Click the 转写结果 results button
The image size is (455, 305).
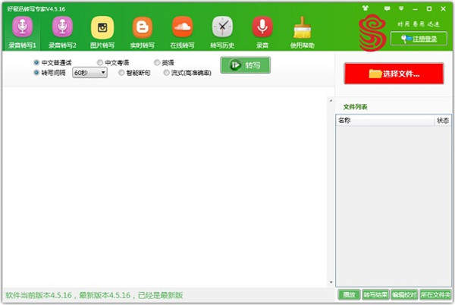pos(375,295)
